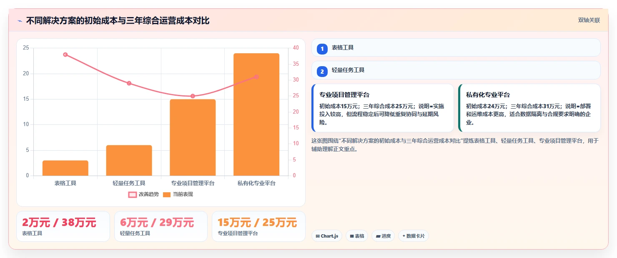Click the Chart.js tag

coord(327,236)
